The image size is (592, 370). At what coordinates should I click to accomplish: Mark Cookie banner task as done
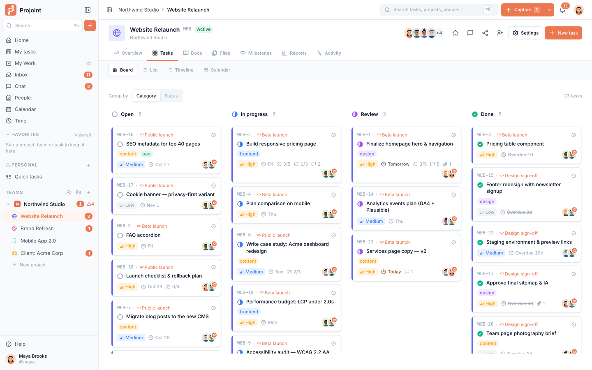[120, 195]
